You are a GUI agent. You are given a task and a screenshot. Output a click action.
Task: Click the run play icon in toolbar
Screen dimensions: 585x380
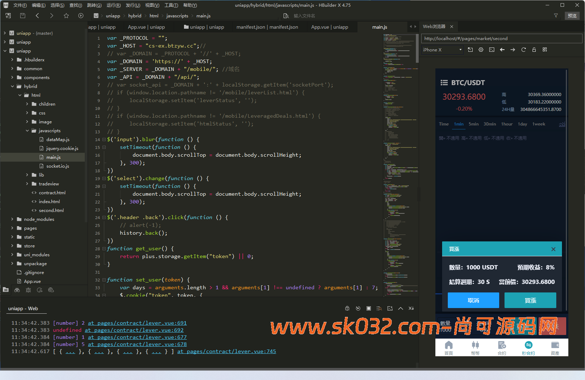[x=81, y=16]
